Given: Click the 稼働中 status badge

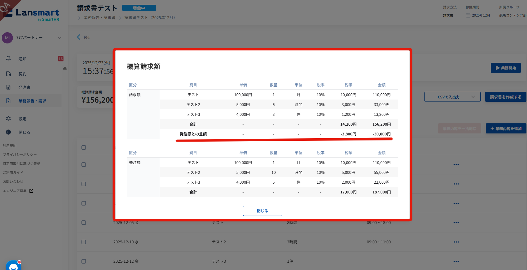Looking at the screenshot, I should [139, 8].
